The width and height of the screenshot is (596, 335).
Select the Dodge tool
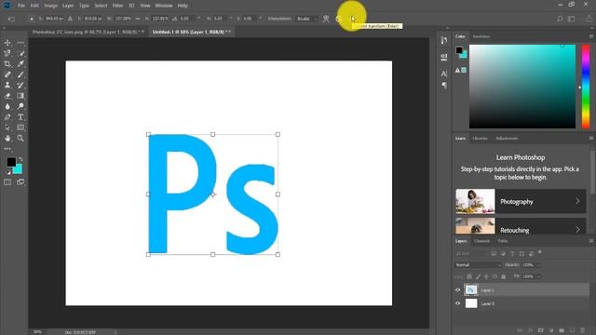pyautogui.click(x=20, y=106)
